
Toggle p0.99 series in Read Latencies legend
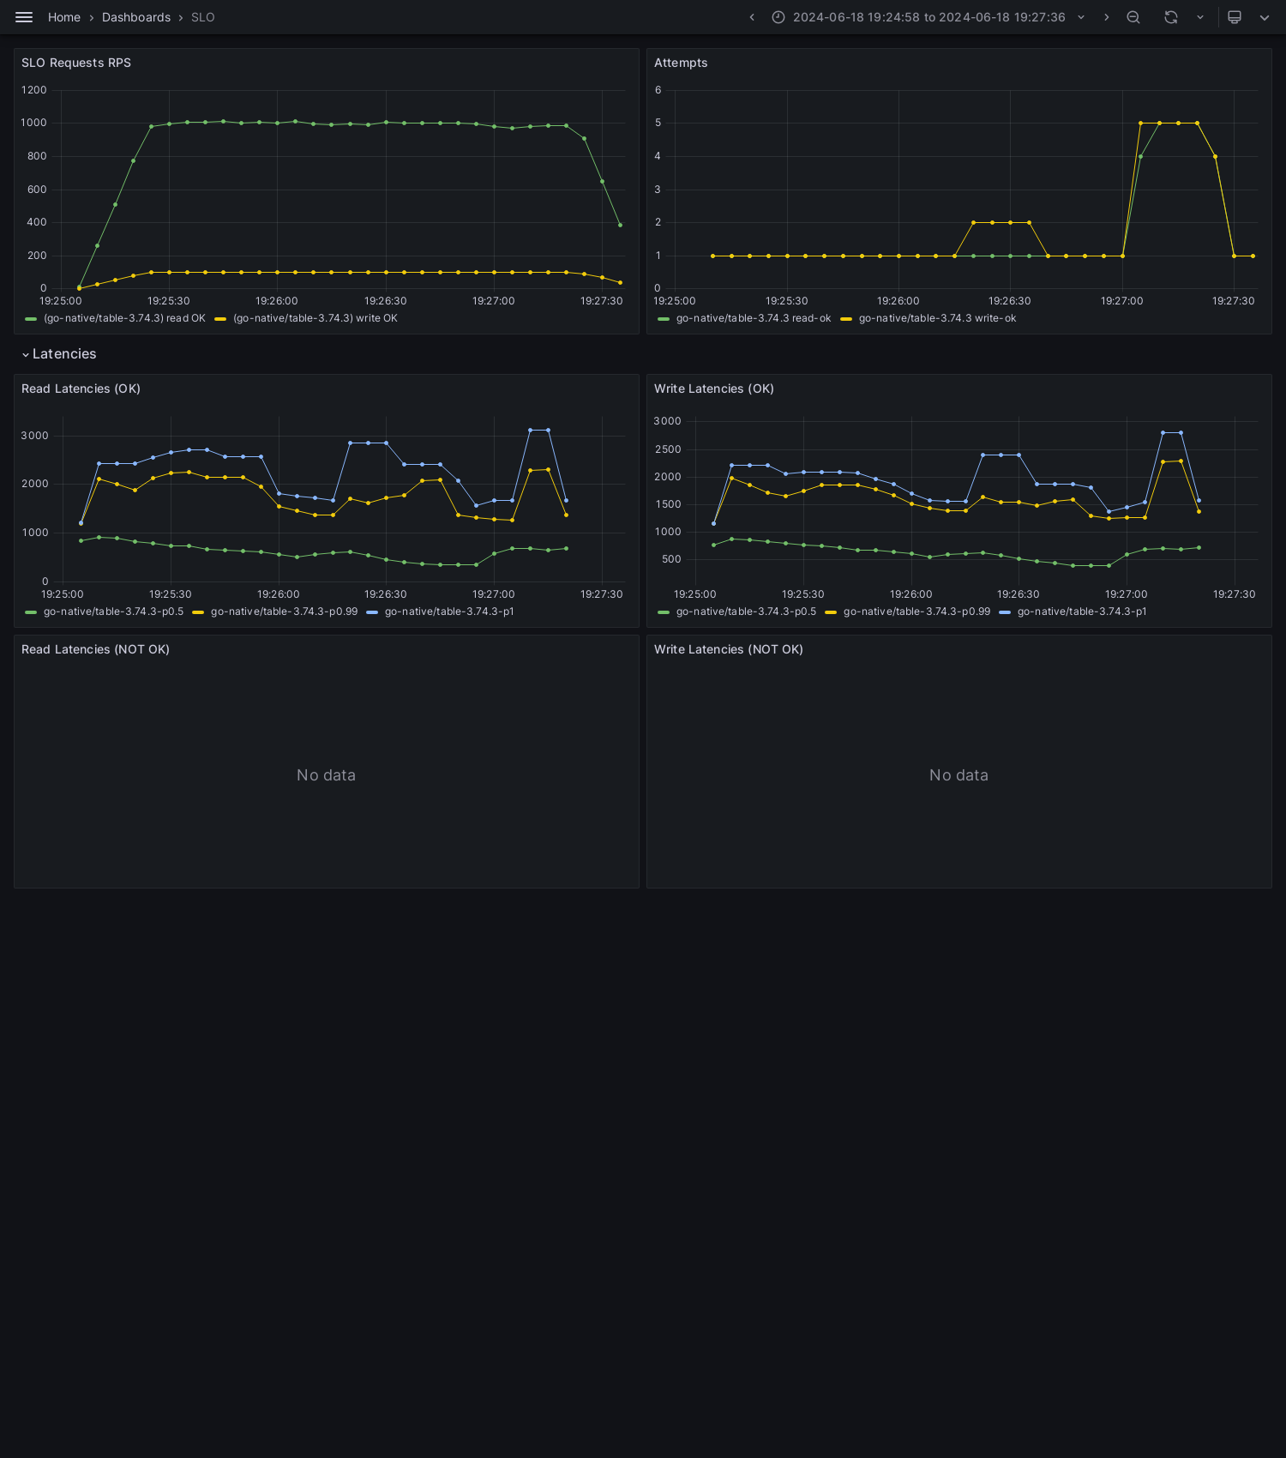coord(285,612)
